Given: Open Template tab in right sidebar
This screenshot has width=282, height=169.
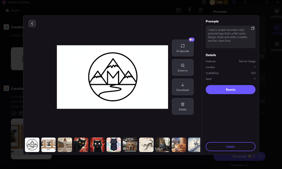Looking at the screenshot, I should [277, 47].
